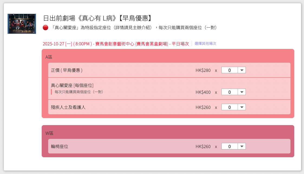Click the 正價 ( 早鳥優惠 ) ticket label
The width and height of the screenshot is (304, 174).
pyautogui.click(x=67, y=70)
